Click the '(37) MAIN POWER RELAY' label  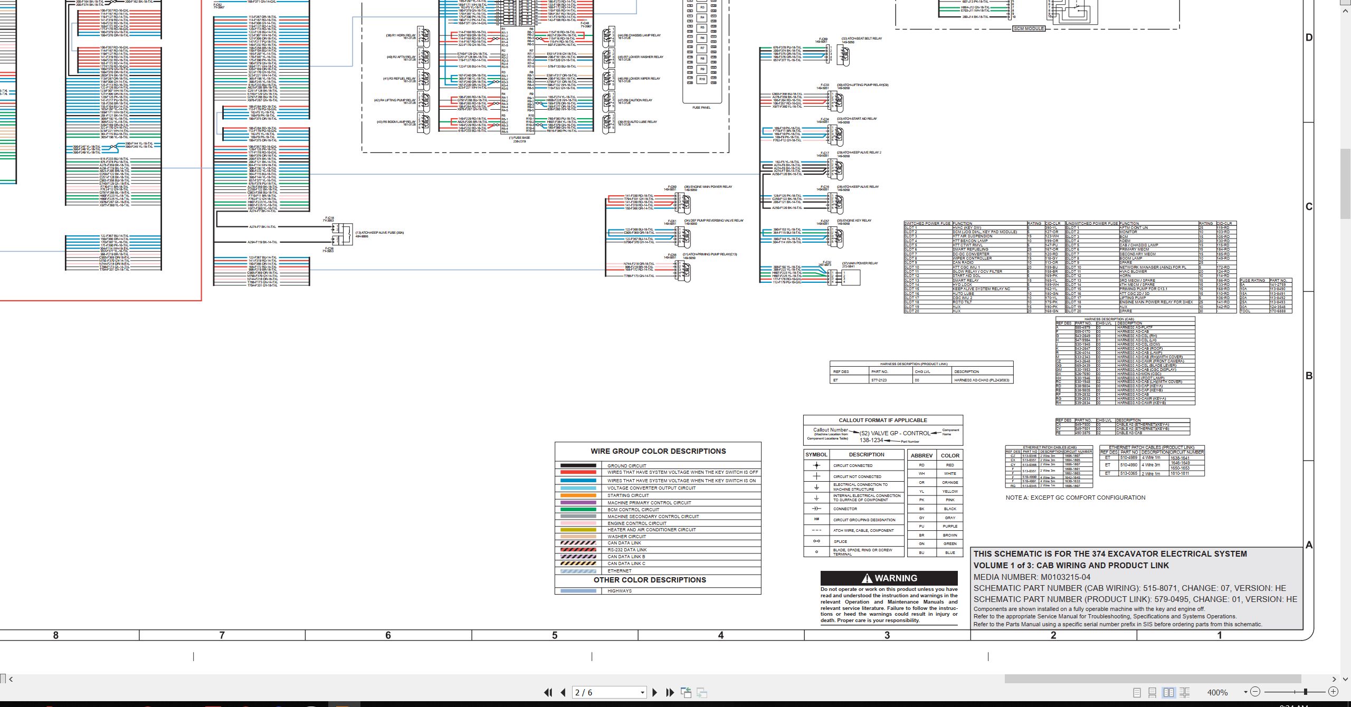click(860, 263)
